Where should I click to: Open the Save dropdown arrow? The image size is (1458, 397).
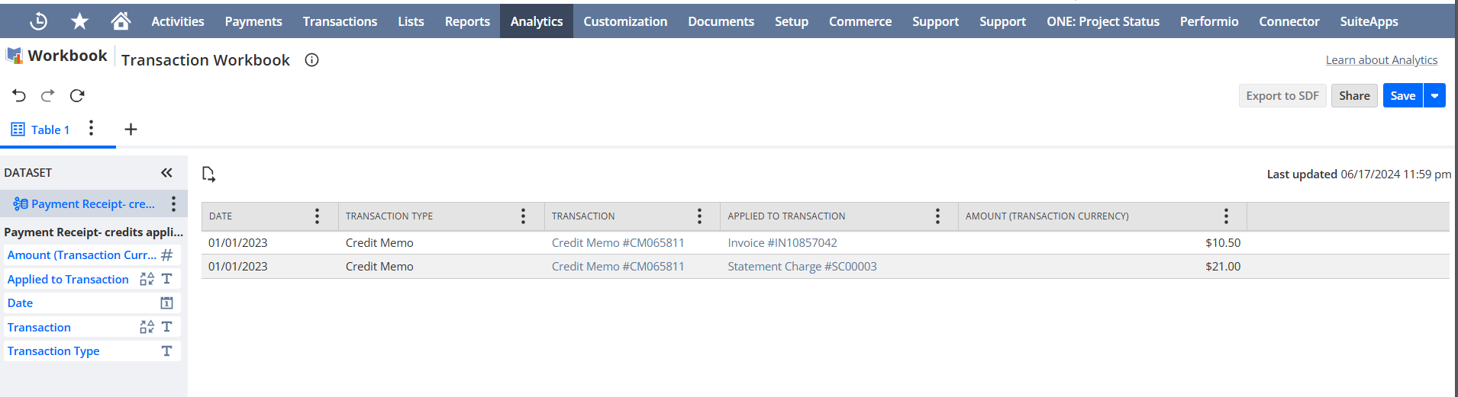click(1434, 96)
